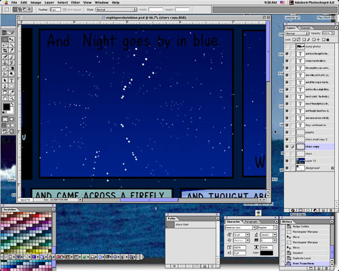The image size is (339, 271).
Task: Select the Lasso tool
Action: (x=5, y=45)
